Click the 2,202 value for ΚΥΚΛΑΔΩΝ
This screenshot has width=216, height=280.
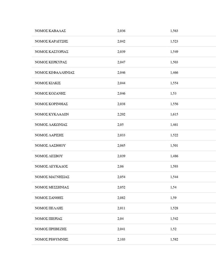pyautogui.click(x=121, y=114)
